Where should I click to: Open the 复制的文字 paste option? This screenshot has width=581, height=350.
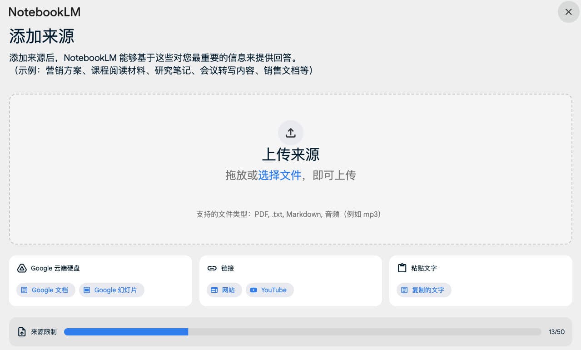[424, 290]
